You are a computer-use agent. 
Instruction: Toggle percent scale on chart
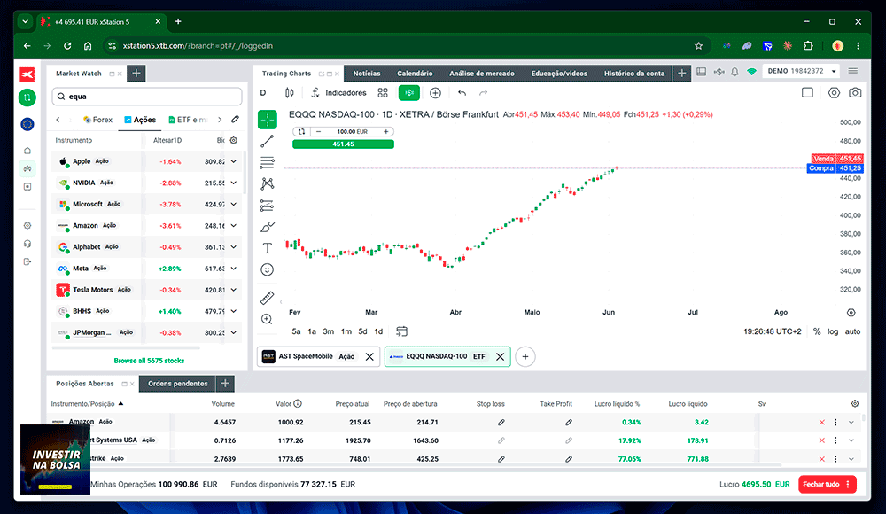click(817, 332)
